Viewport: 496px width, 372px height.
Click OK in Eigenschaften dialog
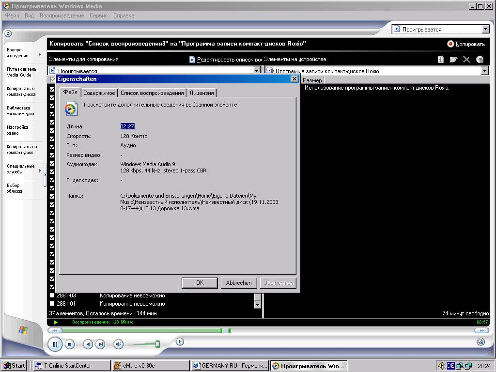pyautogui.click(x=200, y=283)
